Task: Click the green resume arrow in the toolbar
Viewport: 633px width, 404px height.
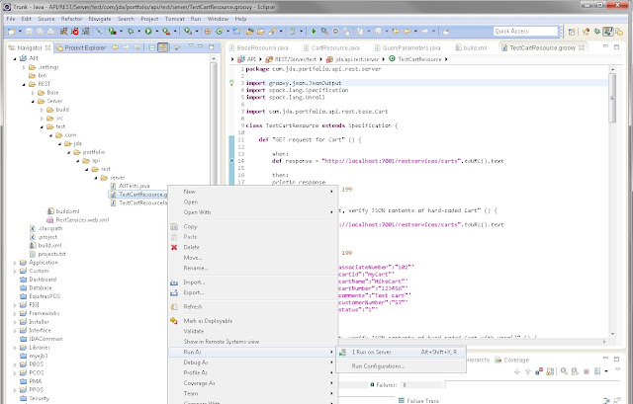Action: click(314, 31)
